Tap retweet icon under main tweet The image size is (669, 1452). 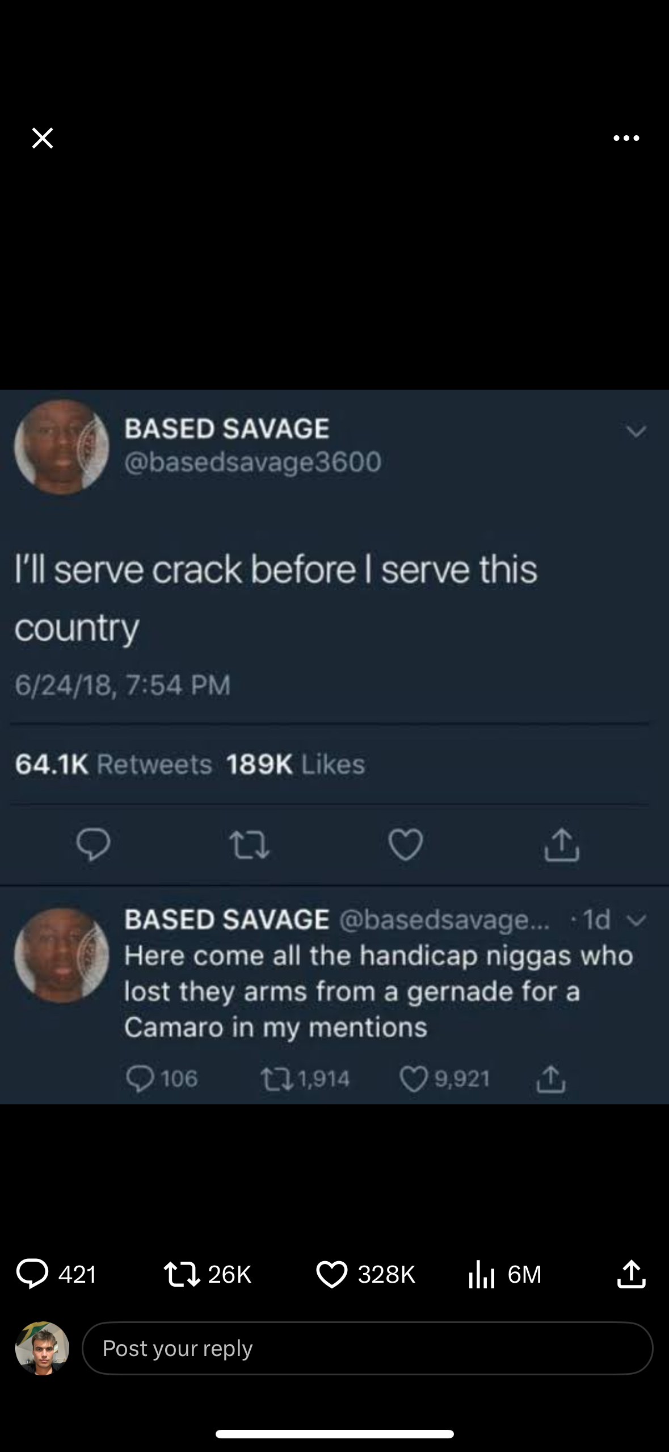(x=249, y=845)
